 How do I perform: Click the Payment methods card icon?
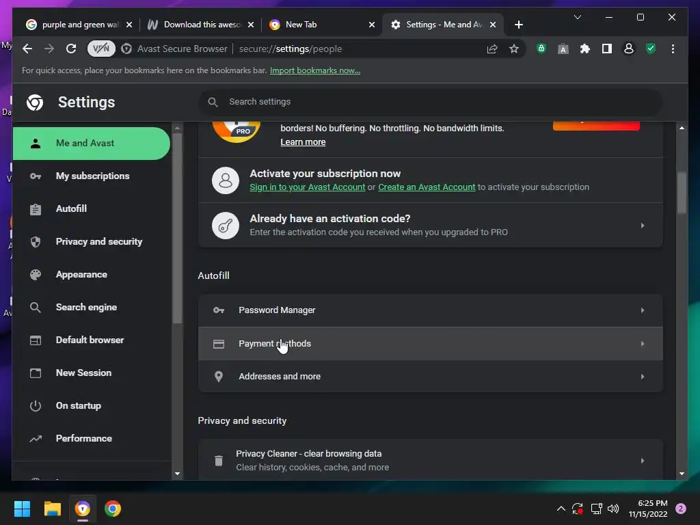(218, 344)
